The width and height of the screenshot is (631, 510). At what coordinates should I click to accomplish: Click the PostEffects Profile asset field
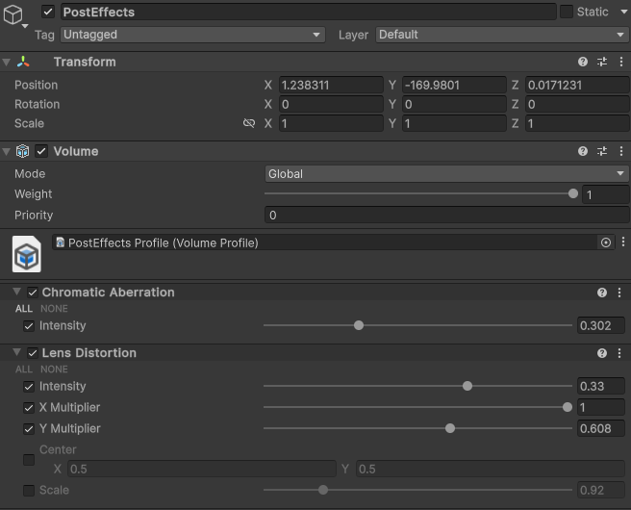(327, 242)
